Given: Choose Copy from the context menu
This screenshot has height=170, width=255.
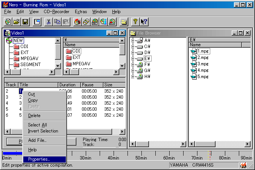Looking at the screenshot, I should click(x=44, y=100).
